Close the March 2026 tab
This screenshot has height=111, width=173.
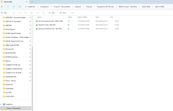point(27,2)
